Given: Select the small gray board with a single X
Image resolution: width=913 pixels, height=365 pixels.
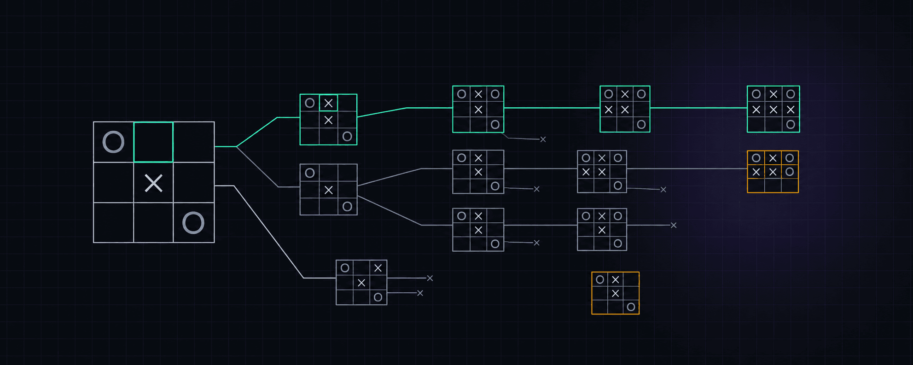Looking at the screenshot, I should click(328, 190).
